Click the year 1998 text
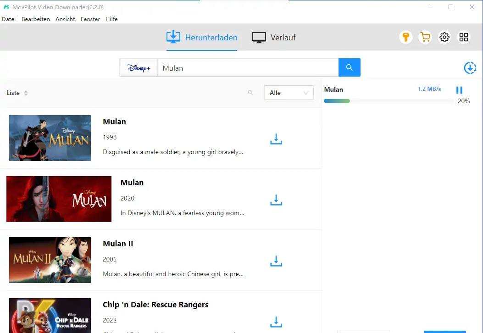483x333 pixels. pos(110,137)
